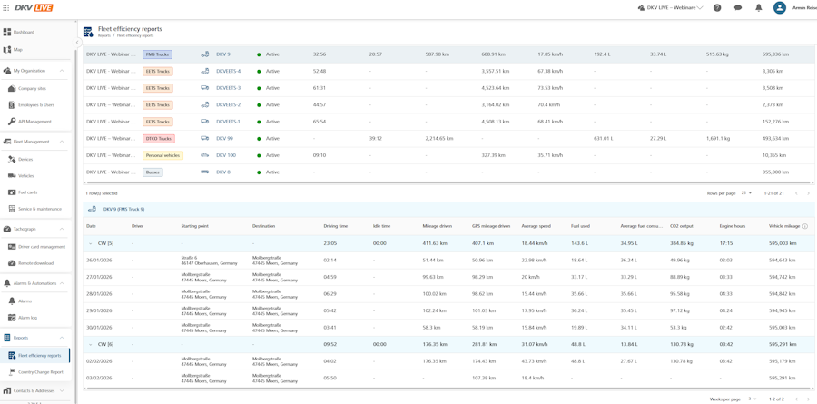This screenshot has height=404, width=817.
Task: Collapse the CW [5] week group
Action: 91,243
